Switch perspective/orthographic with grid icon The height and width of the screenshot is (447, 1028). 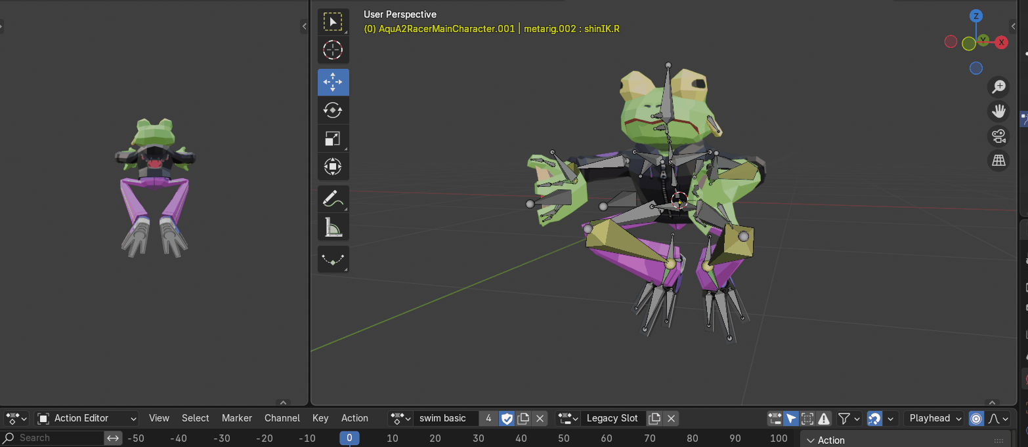[x=998, y=161]
